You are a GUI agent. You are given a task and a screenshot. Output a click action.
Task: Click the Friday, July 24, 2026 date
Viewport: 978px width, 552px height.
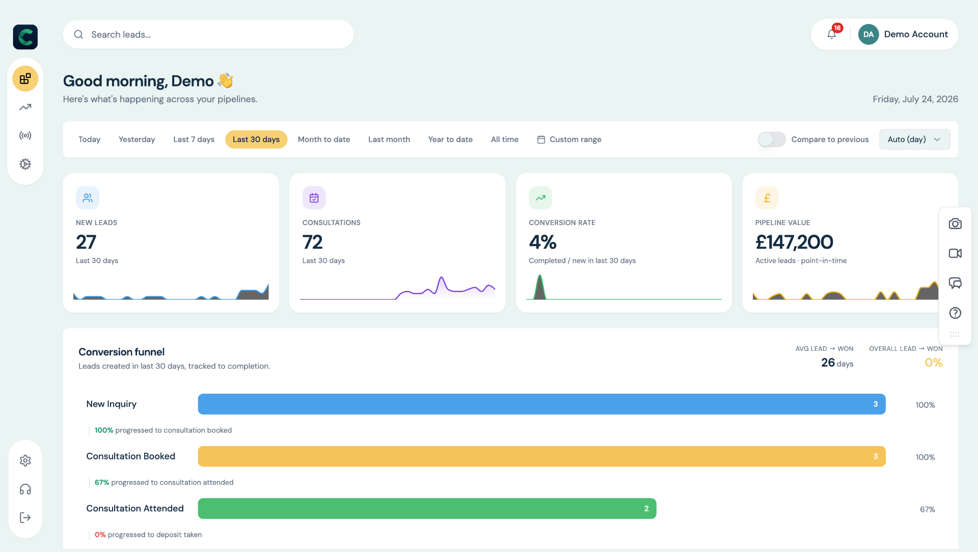915,99
